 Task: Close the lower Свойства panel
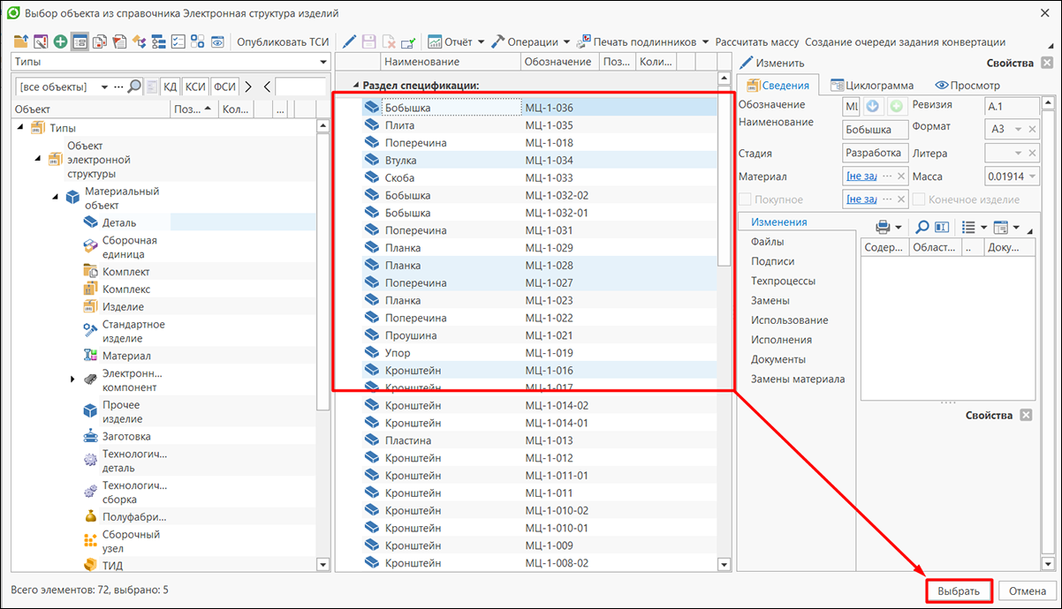click(x=1026, y=415)
